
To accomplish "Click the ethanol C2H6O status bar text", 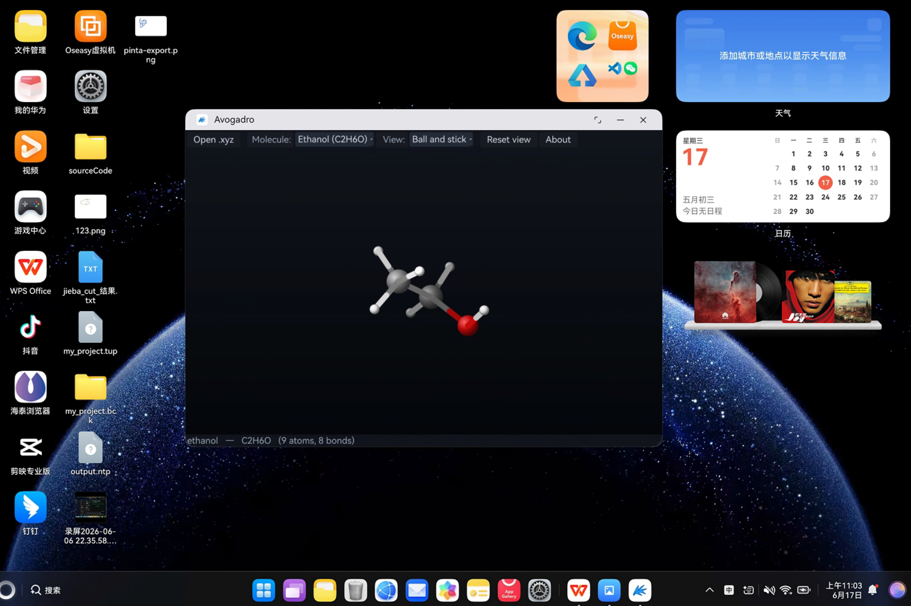I will coord(271,440).
